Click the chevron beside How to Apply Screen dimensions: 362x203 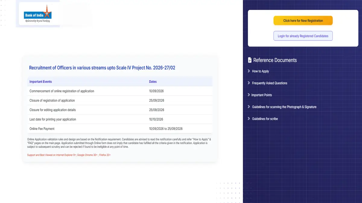tap(249, 71)
